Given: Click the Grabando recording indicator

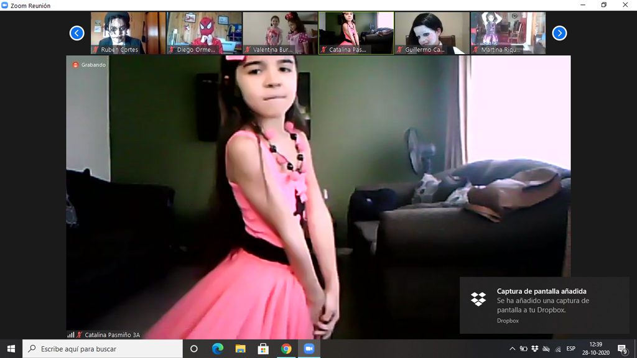Looking at the screenshot, I should click(x=89, y=65).
